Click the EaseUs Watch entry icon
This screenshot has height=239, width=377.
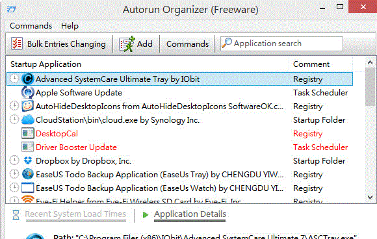(x=28, y=188)
